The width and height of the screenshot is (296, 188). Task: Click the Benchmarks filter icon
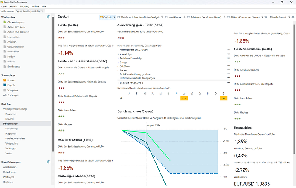(x=5, y=66)
